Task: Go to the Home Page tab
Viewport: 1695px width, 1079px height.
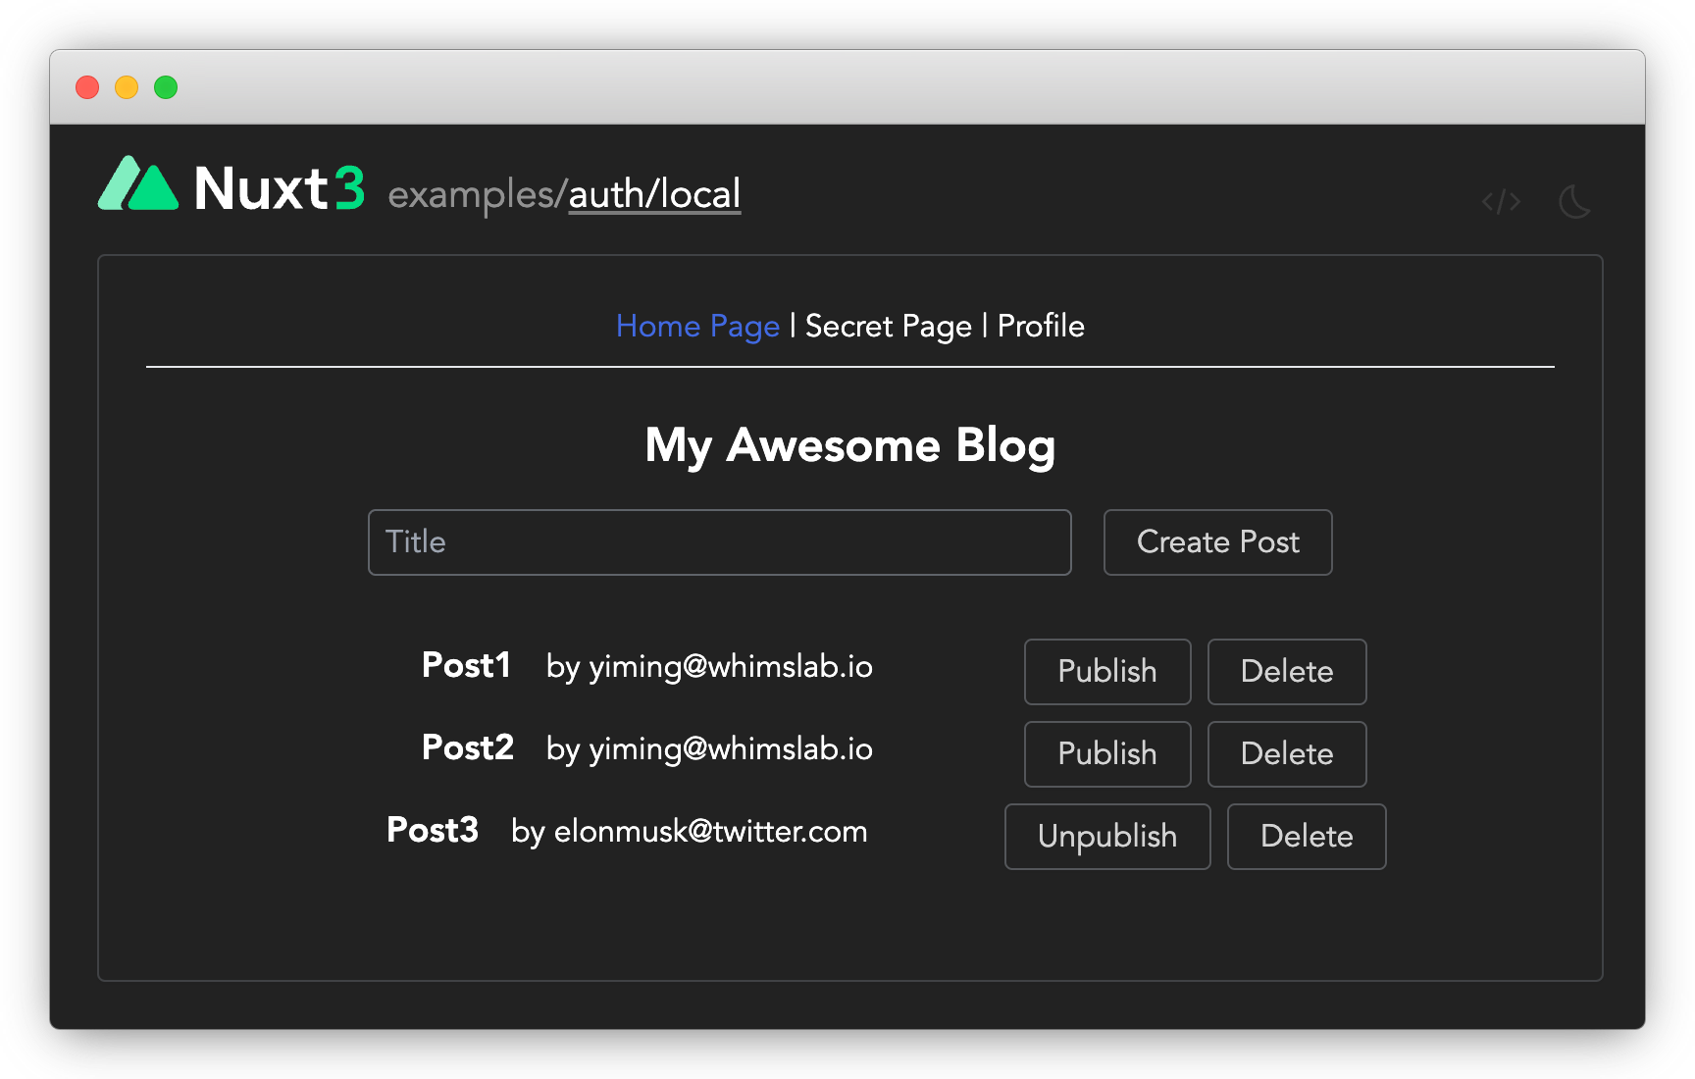Action: pyautogui.click(x=697, y=326)
